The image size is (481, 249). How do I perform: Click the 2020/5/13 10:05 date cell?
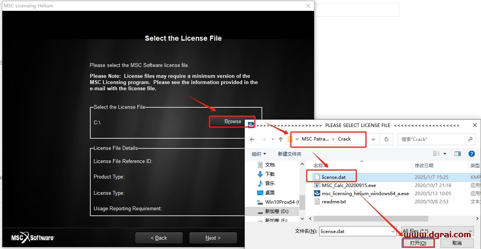[433, 194]
